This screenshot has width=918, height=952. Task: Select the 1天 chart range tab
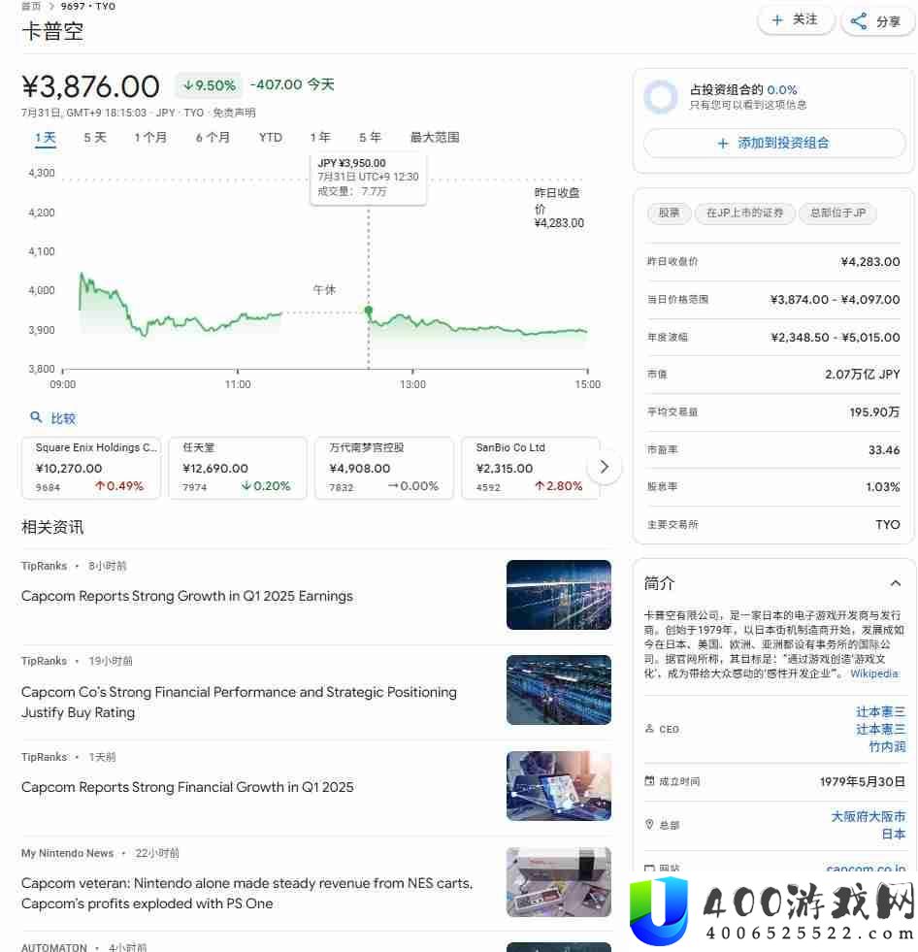(45, 138)
